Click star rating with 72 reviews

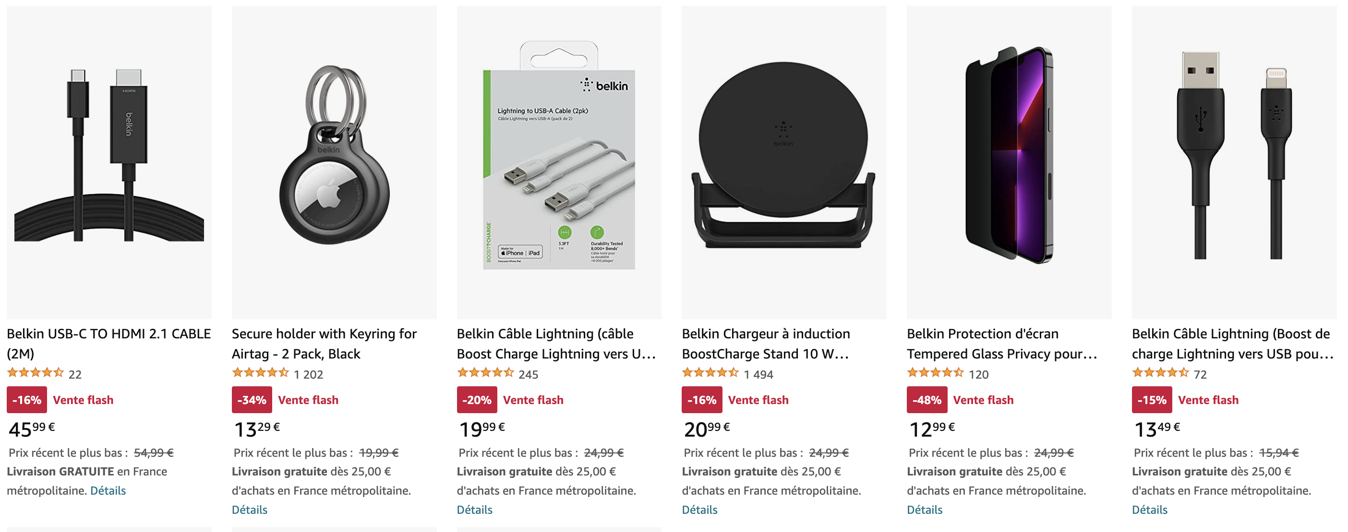pyautogui.click(x=1160, y=373)
